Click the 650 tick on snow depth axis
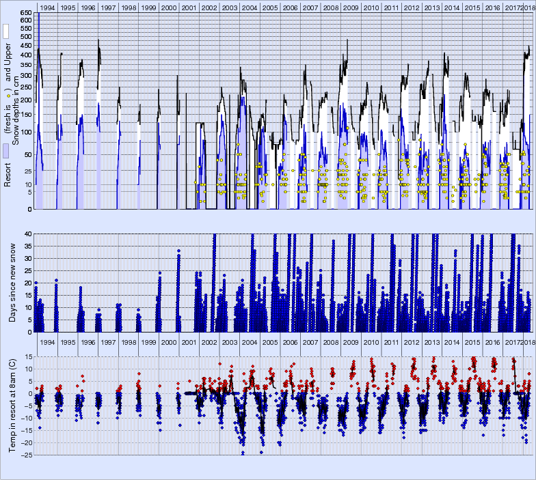 coord(25,13)
